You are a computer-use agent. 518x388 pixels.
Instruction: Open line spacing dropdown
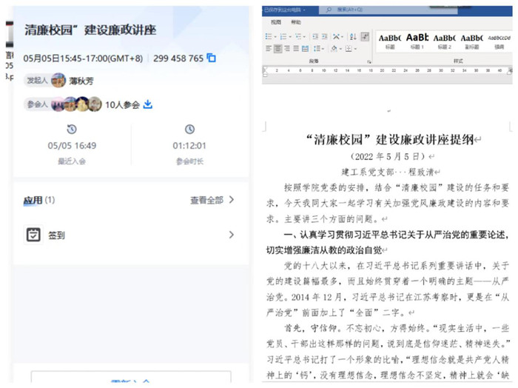324,49
